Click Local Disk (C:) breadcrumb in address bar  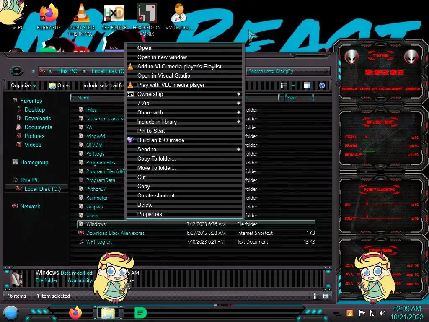coord(108,71)
